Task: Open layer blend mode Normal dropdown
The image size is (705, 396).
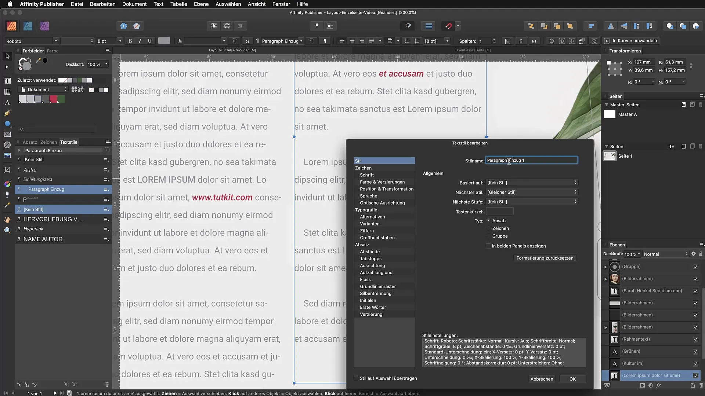Action: [x=666, y=254]
